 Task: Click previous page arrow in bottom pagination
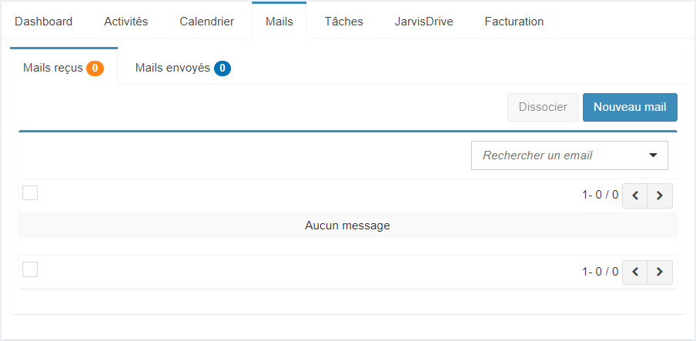(x=634, y=272)
